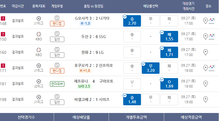
Task: Click the 비셀고베 2 : 1 시미즈 match link
Action: (x=91, y=100)
